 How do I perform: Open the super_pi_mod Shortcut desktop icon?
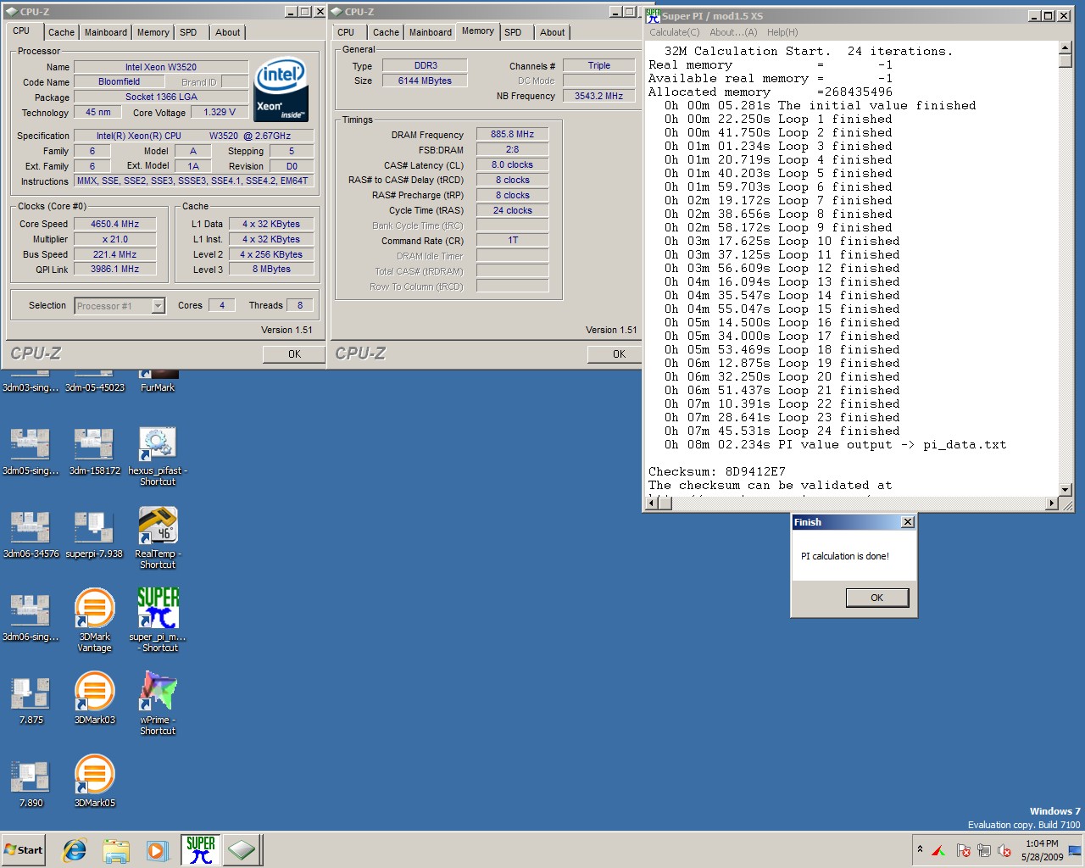(x=158, y=621)
